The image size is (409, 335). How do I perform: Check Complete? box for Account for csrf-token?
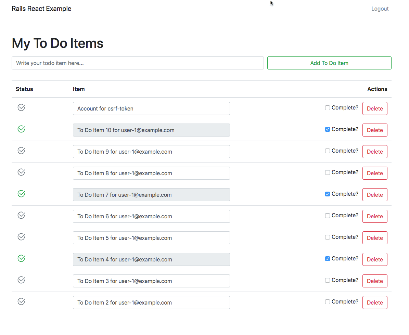coord(328,108)
